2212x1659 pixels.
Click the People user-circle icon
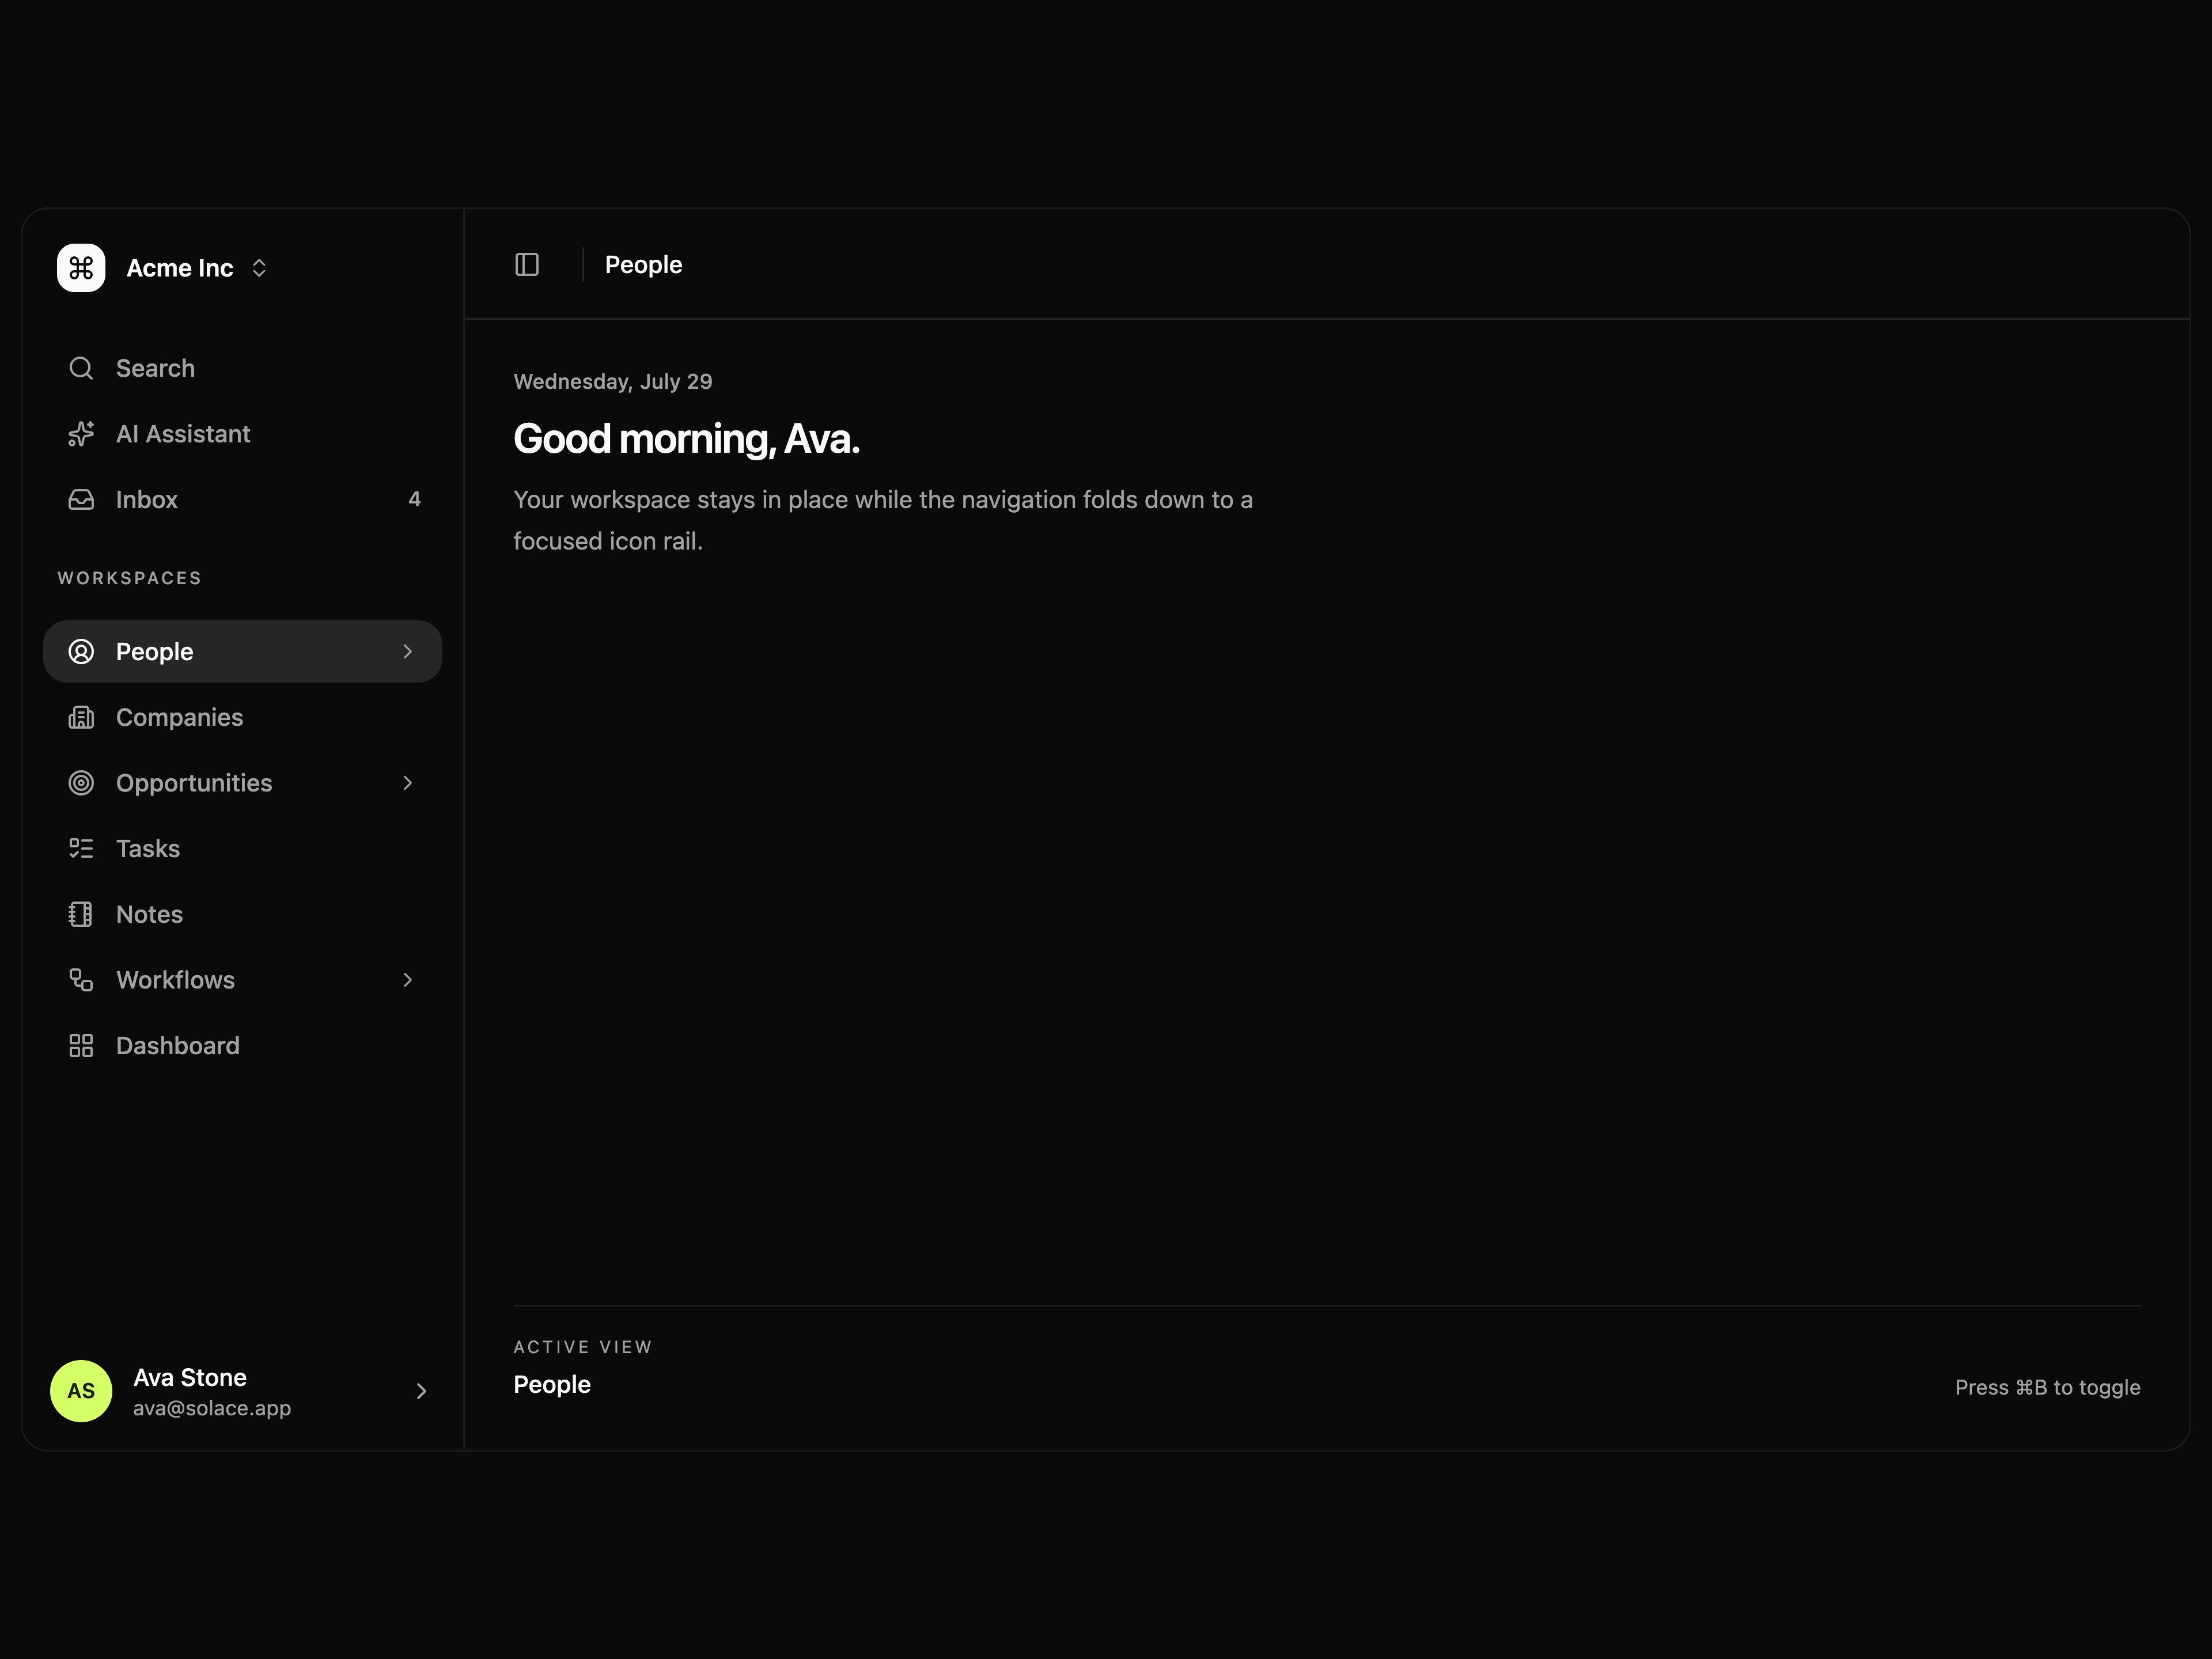coord(81,652)
